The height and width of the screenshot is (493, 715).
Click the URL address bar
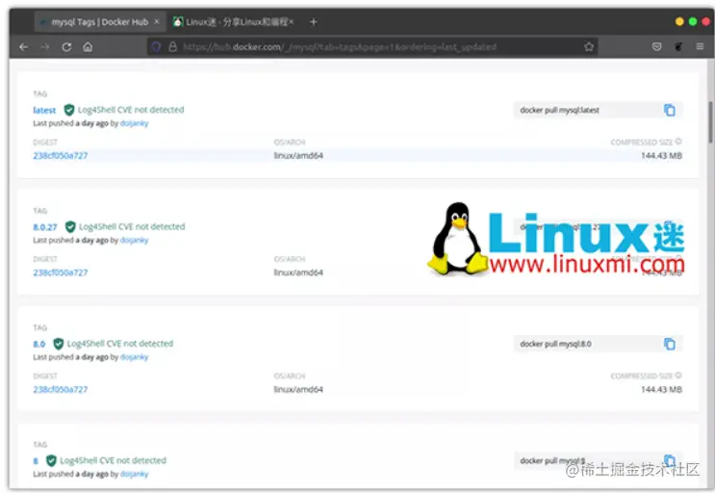(372, 46)
